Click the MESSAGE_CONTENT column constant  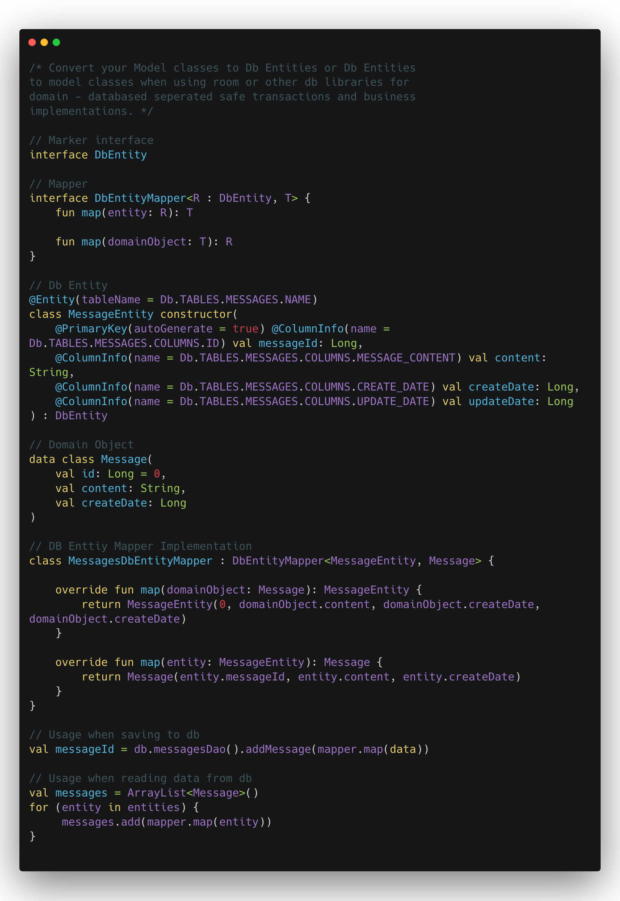coord(406,357)
